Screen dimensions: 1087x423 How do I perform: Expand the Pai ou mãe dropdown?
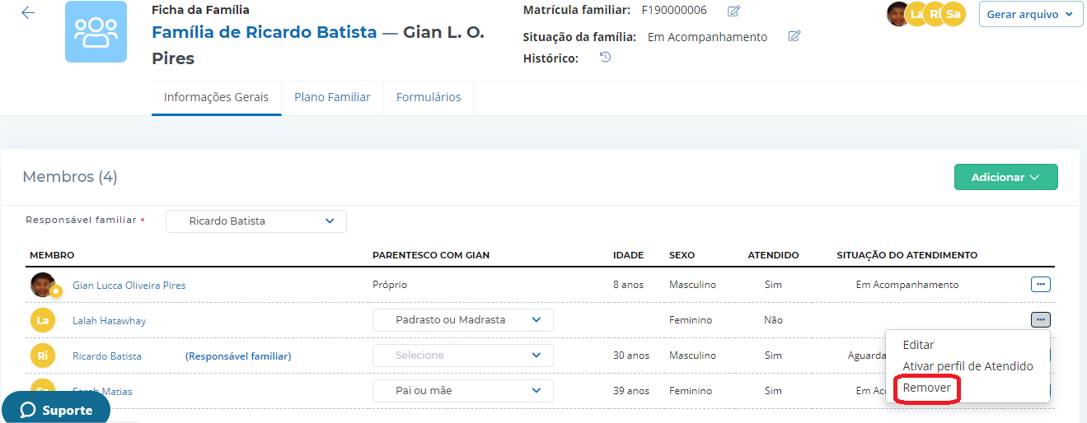tap(462, 390)
